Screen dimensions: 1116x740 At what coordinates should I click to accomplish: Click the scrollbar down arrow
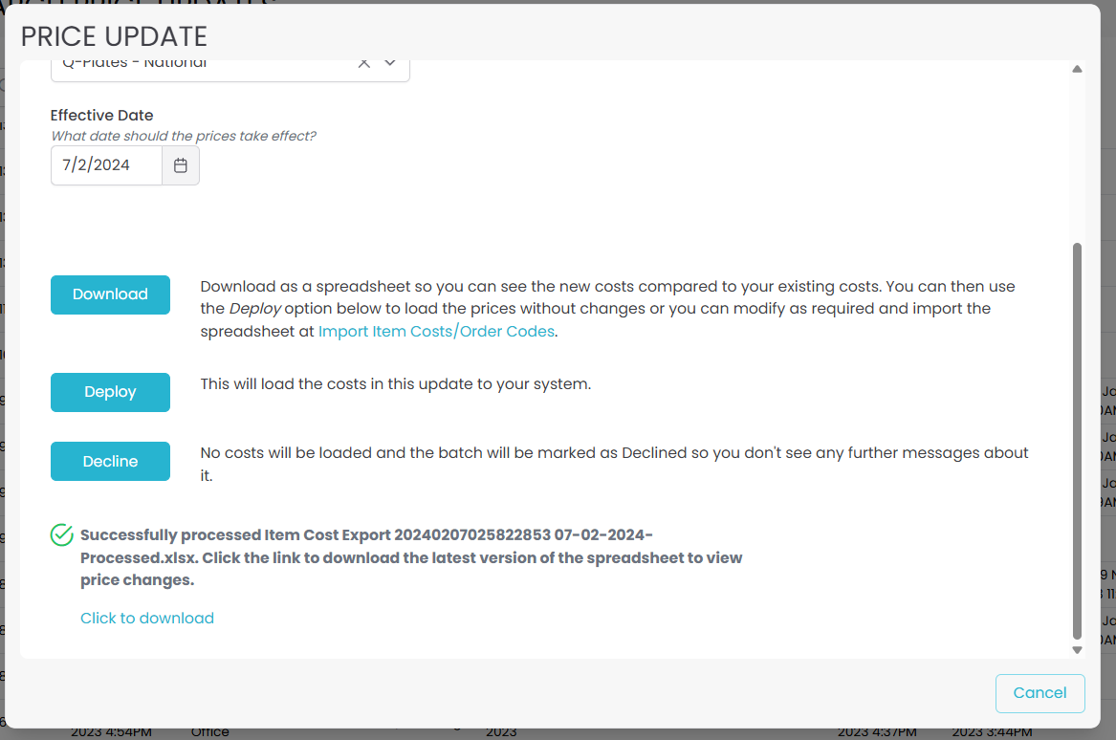pyautogui.click(x=1077, y=650)
